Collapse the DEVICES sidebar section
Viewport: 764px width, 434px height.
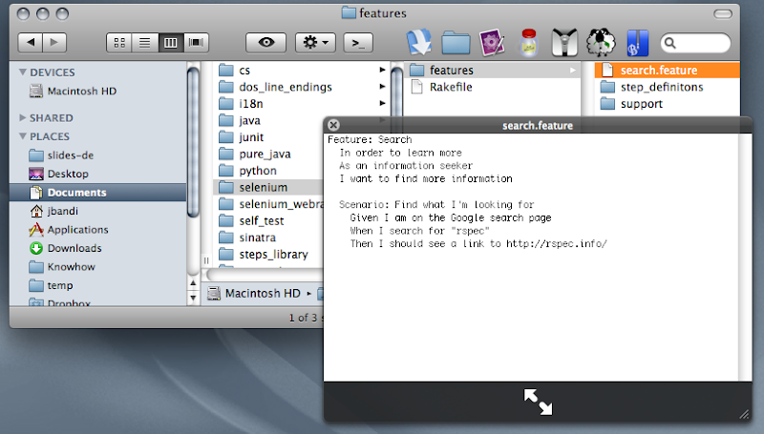[22, 72]
